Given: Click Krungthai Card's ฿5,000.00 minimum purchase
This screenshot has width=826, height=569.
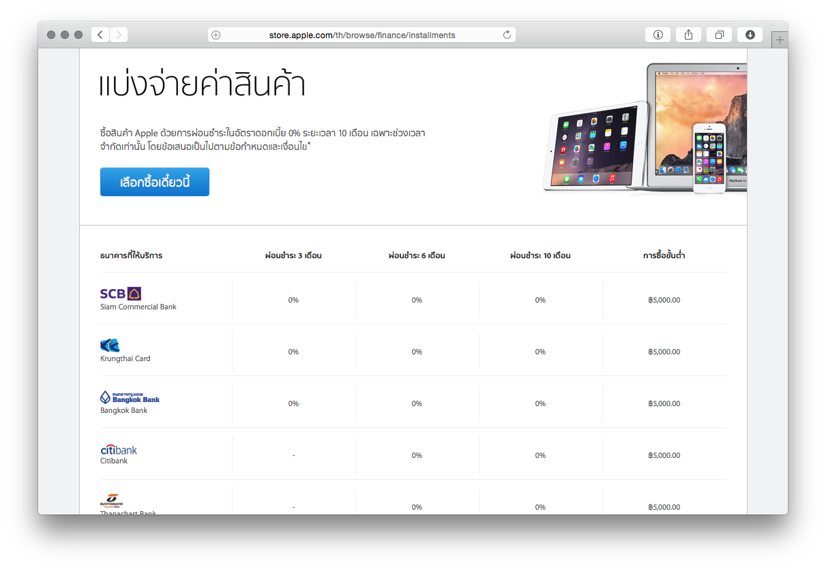Looking at the screenshot, I should [x=664, y=352].
